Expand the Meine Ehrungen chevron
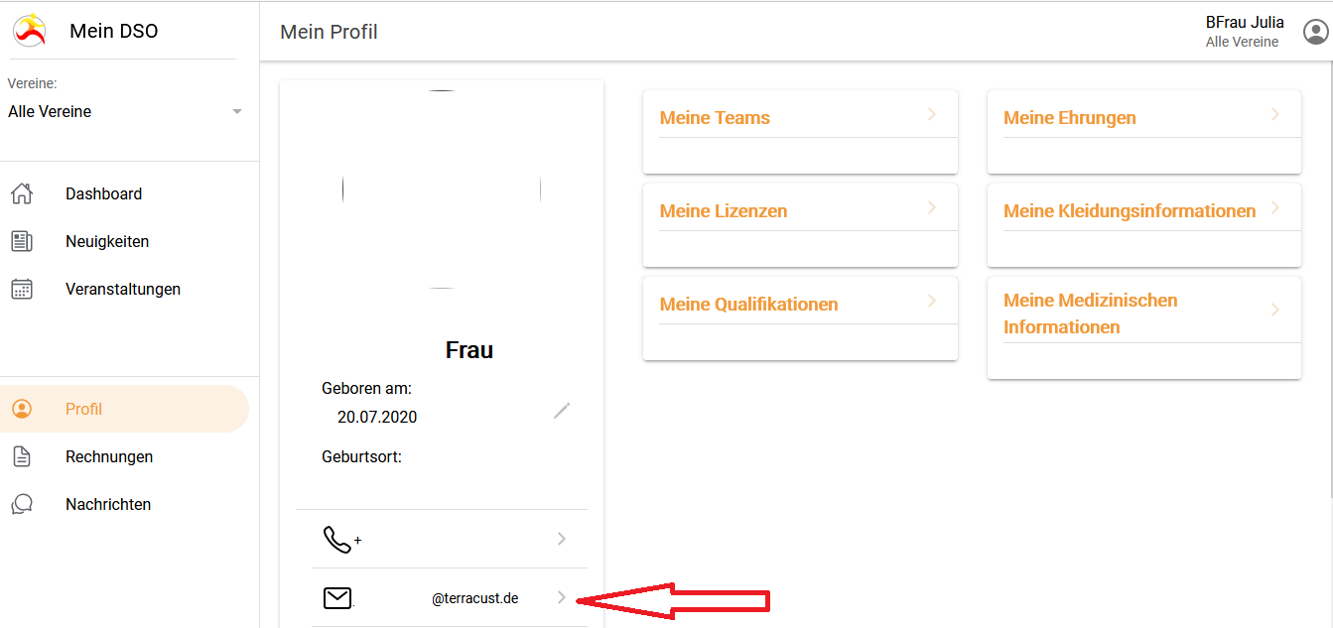This screenshot has height=628, width=1333. coord(1274,114)
